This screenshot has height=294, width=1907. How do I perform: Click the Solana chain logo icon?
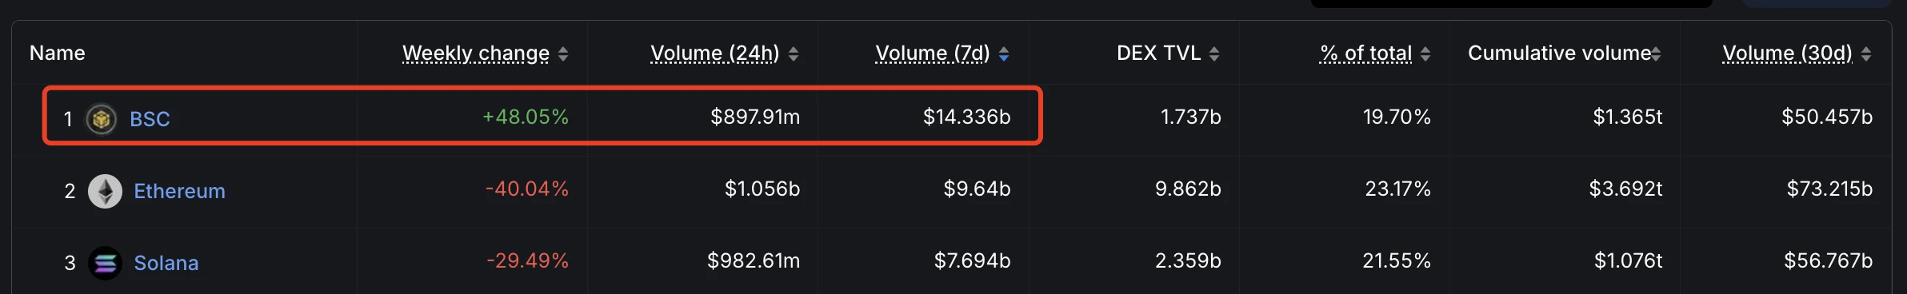pyautogui.click(x=105, y=263)
